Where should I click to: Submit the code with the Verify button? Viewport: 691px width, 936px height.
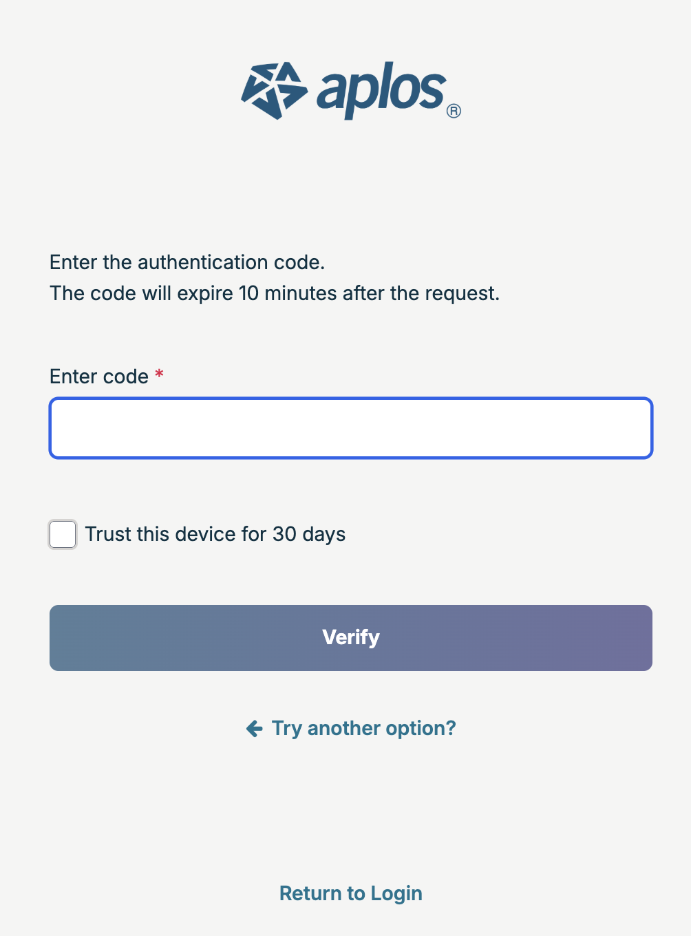351,638
